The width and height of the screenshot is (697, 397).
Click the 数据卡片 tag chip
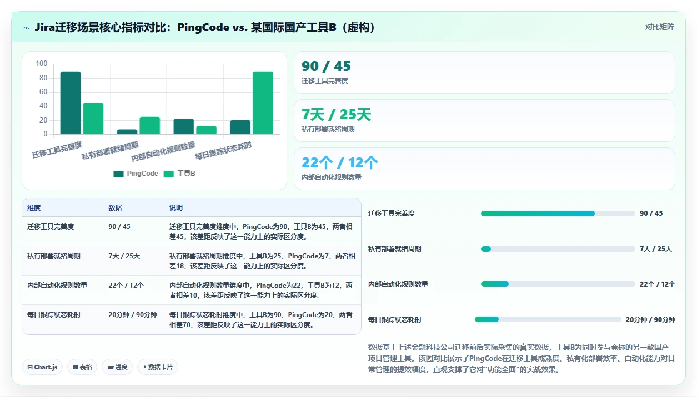158,367
